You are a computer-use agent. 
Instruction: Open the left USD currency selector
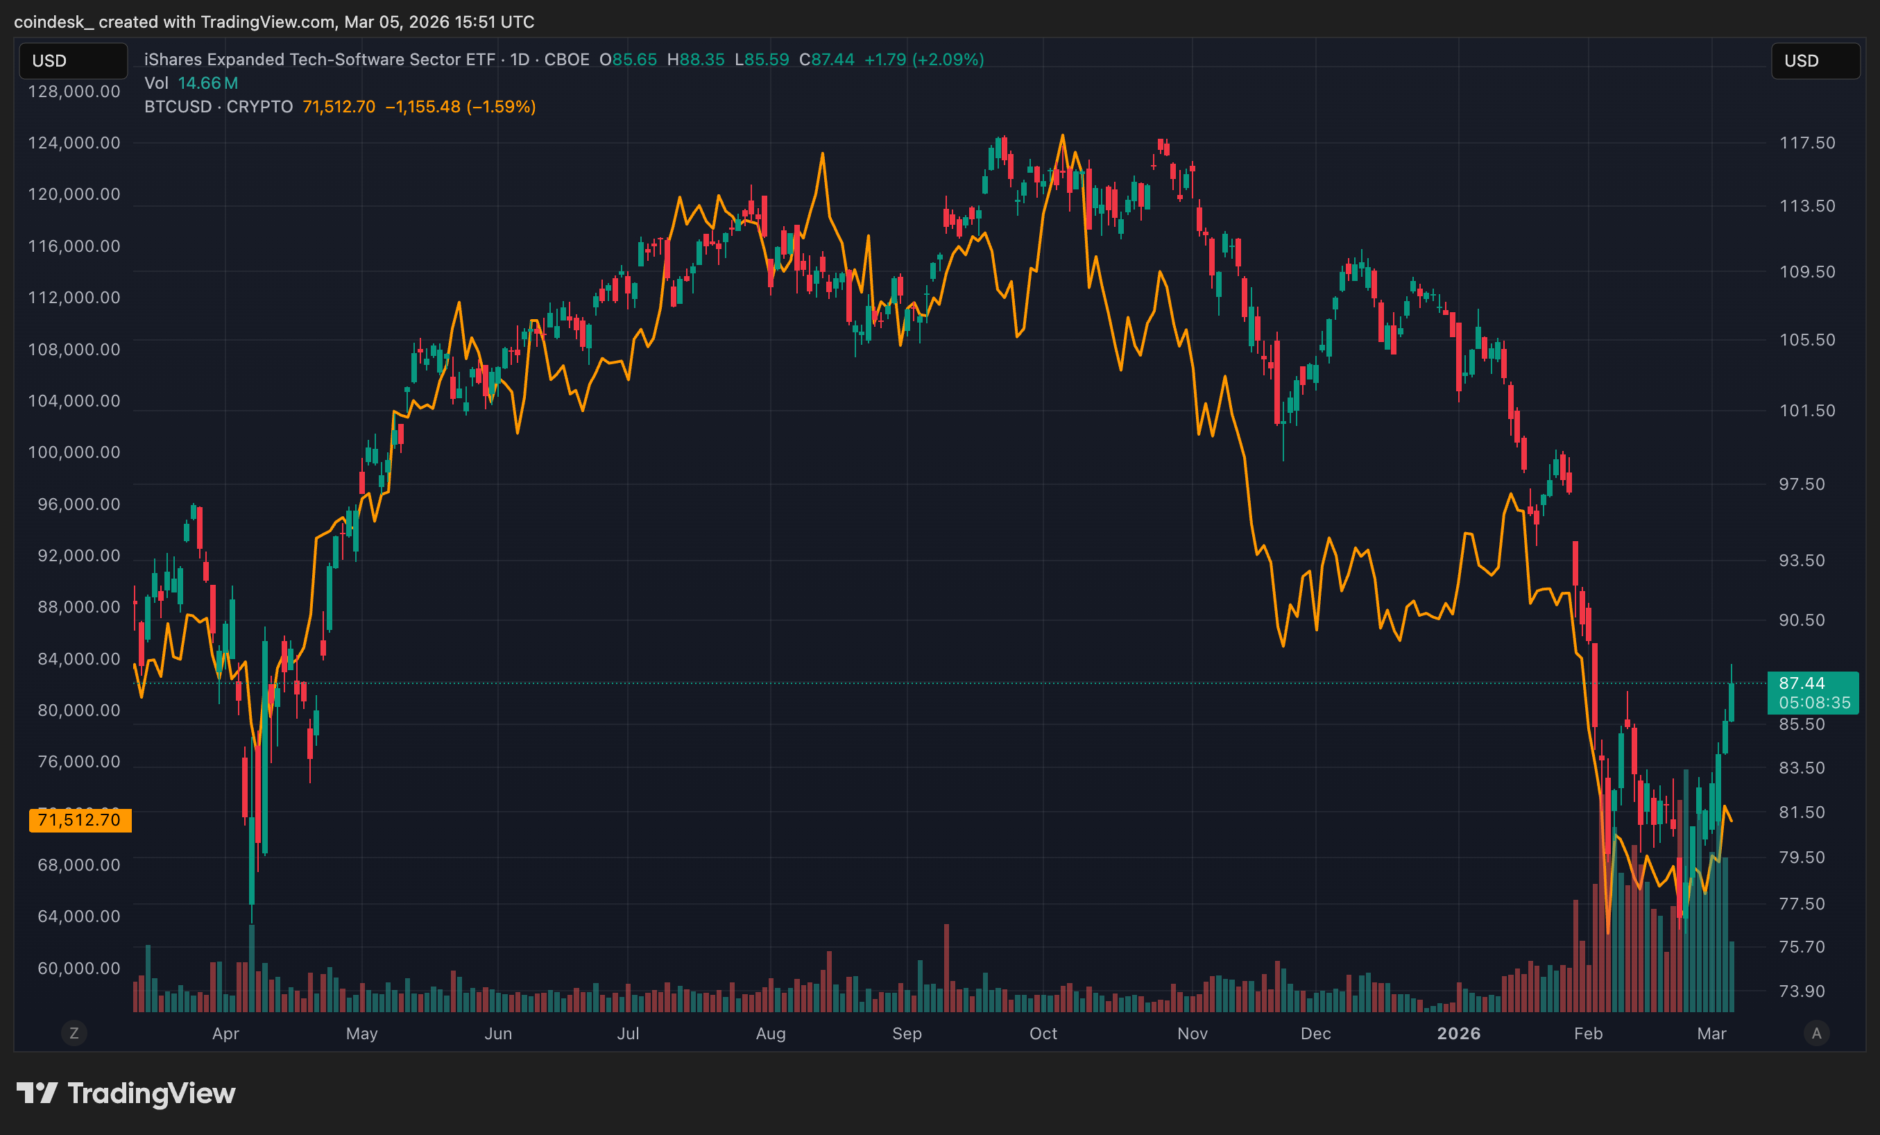[74, 60]
